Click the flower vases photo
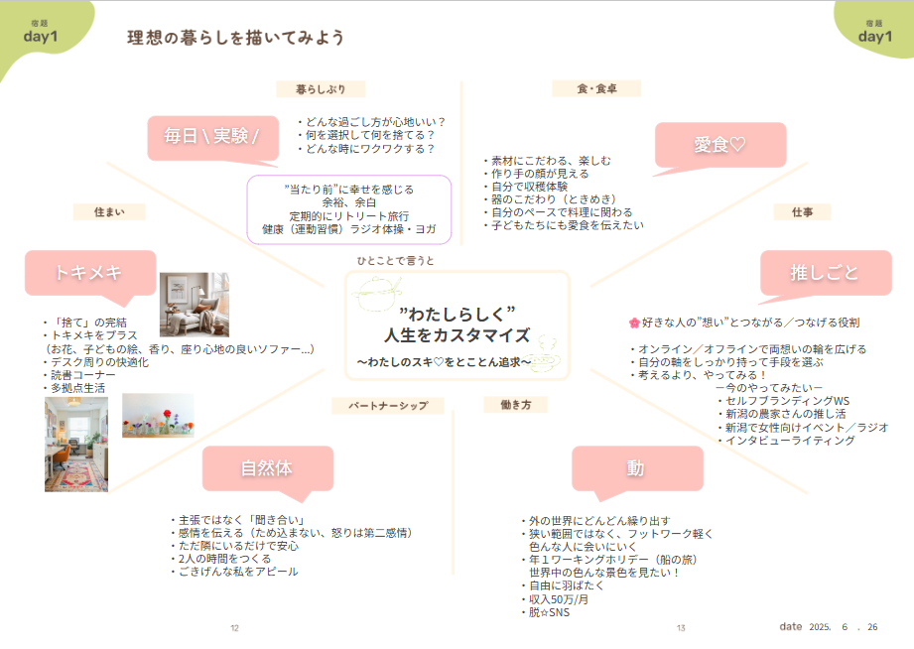The image size is (914, 649). 158,415
